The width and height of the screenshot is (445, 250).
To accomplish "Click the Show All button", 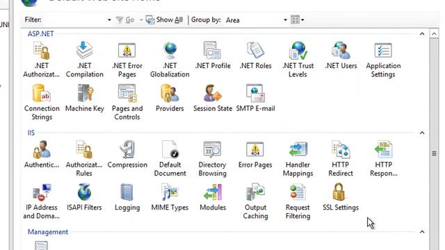I will pyautogui.click(x=164, y=20).
